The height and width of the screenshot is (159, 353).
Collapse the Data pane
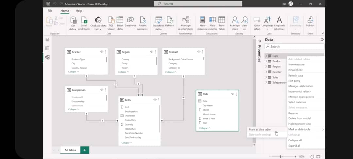322,40
